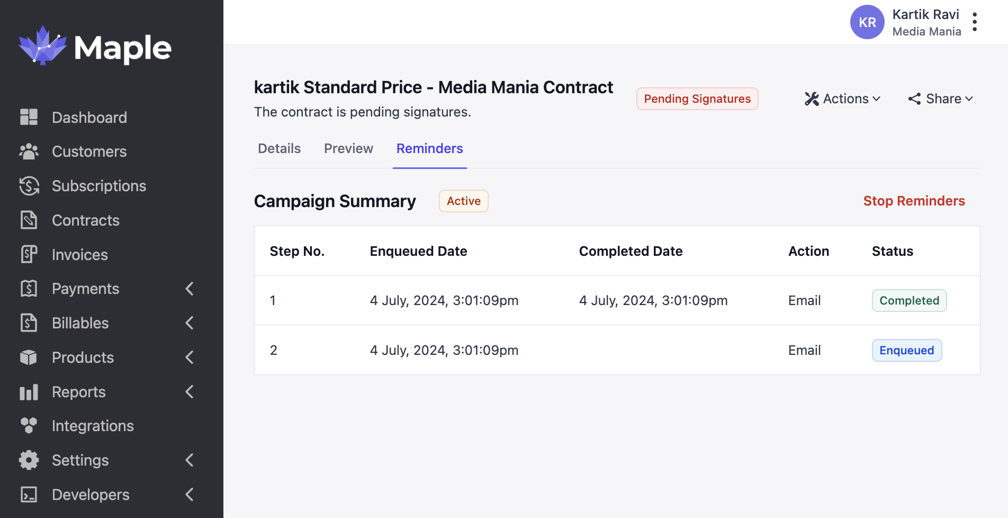This screenshot has width=1008, height=518.
Task: Click the Enqueued status badge
Action: tap(906, 351)
